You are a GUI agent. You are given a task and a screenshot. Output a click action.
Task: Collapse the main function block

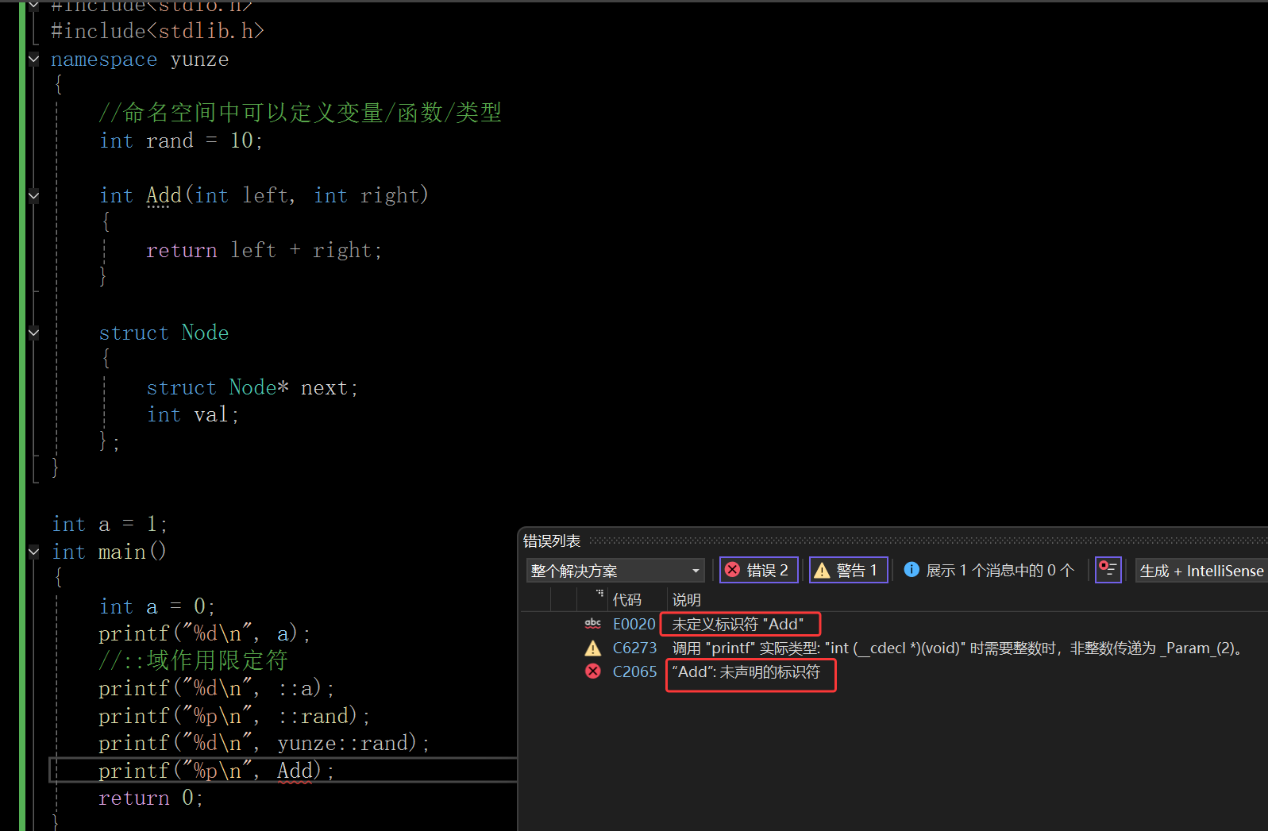click(33, 552)
